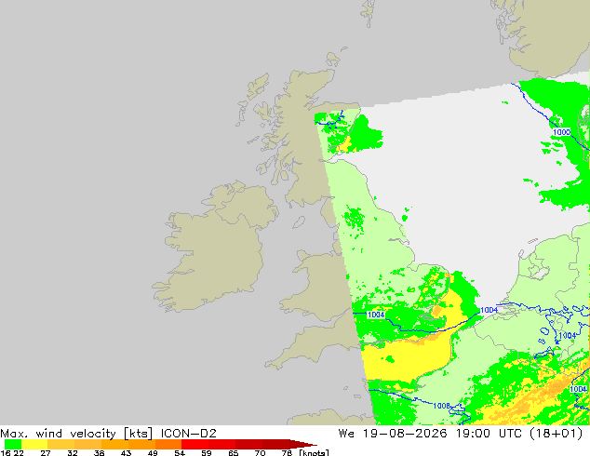Click the '[knots]' unit label in legend

click(315, 452)
